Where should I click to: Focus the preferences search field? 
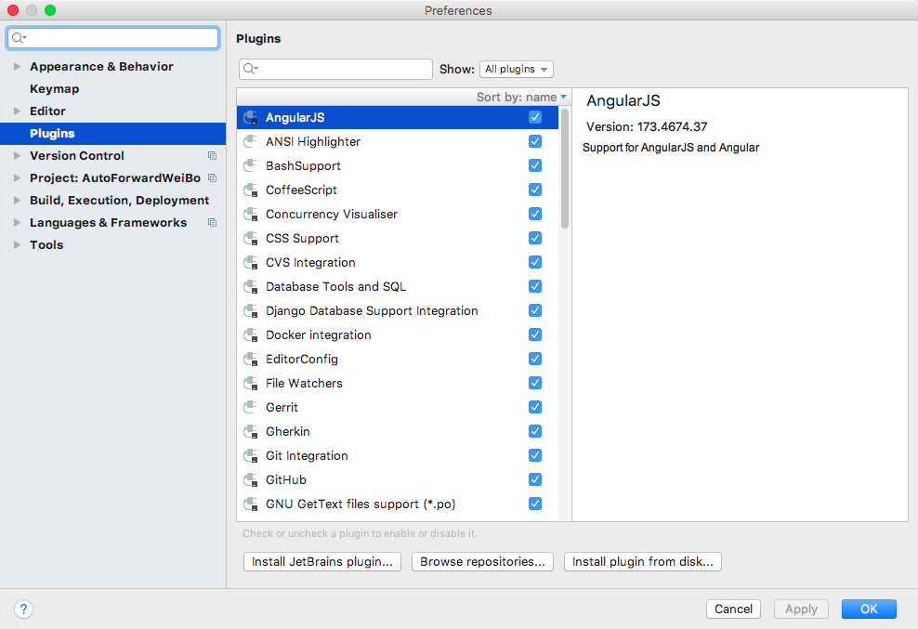click(x=113, y=38)
